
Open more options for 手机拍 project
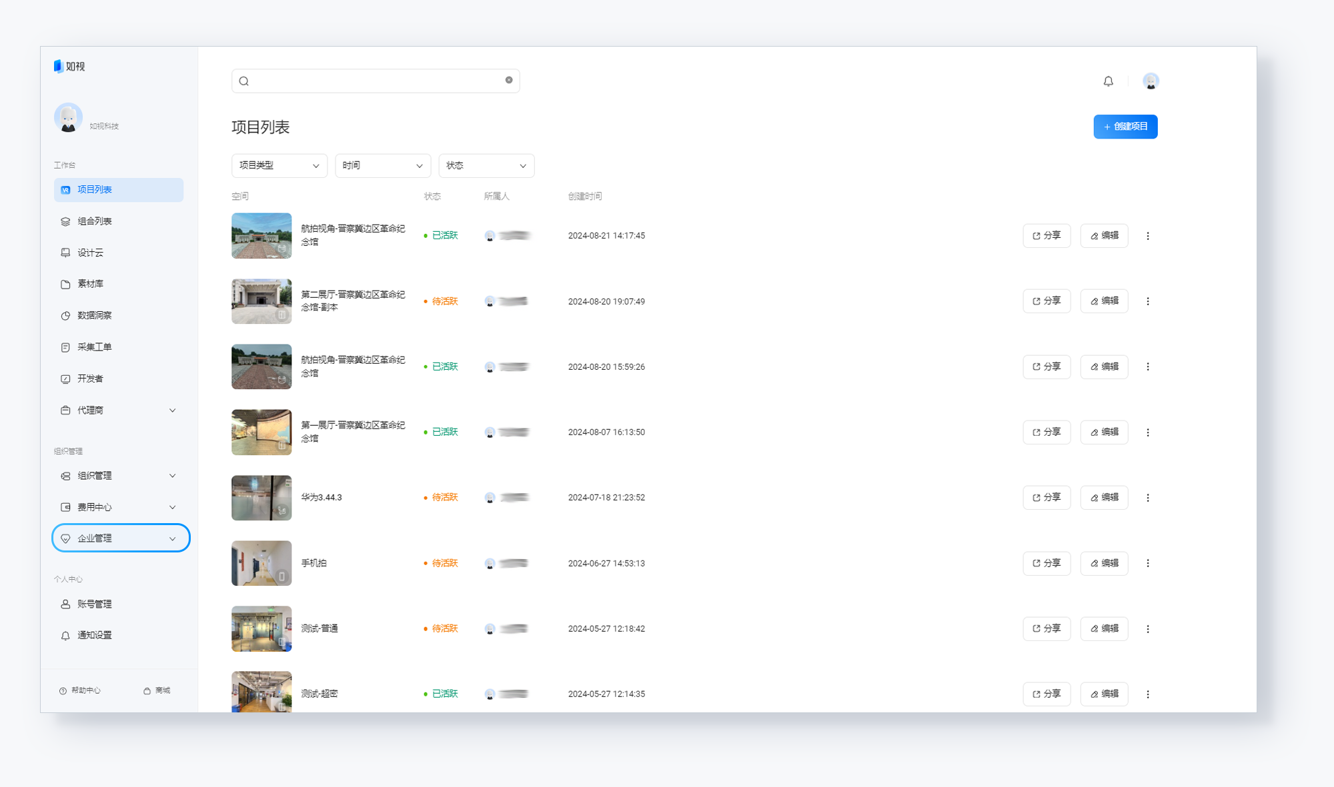click(1148, 563)
